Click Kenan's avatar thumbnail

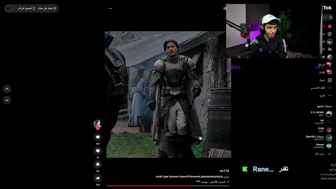pyautogui.click(x=329, y=146)
